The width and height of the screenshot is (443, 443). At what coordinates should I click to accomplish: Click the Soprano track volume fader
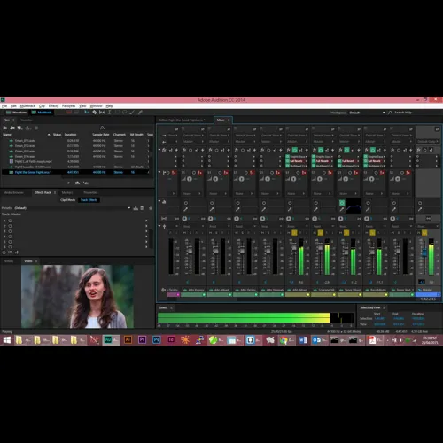tap(320, 248)
